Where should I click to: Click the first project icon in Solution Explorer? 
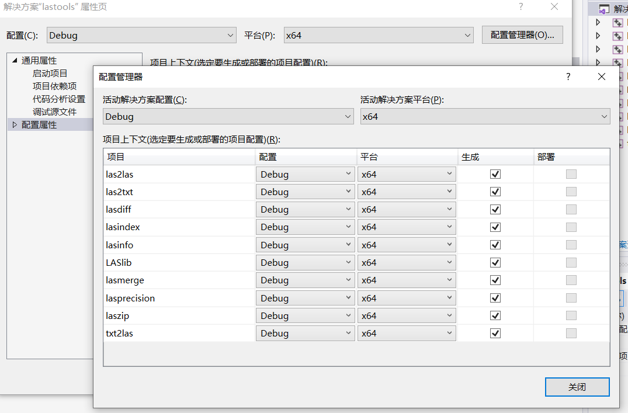click(x=616, y=22)
